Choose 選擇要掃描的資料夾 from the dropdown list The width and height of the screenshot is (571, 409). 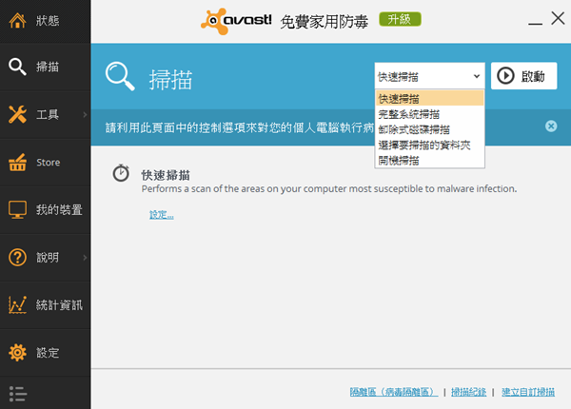pos(430,145)
